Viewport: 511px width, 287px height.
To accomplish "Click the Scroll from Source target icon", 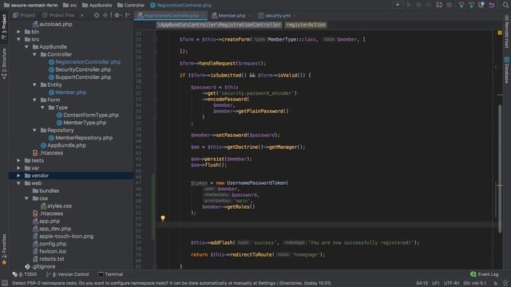I will point(97,15).
